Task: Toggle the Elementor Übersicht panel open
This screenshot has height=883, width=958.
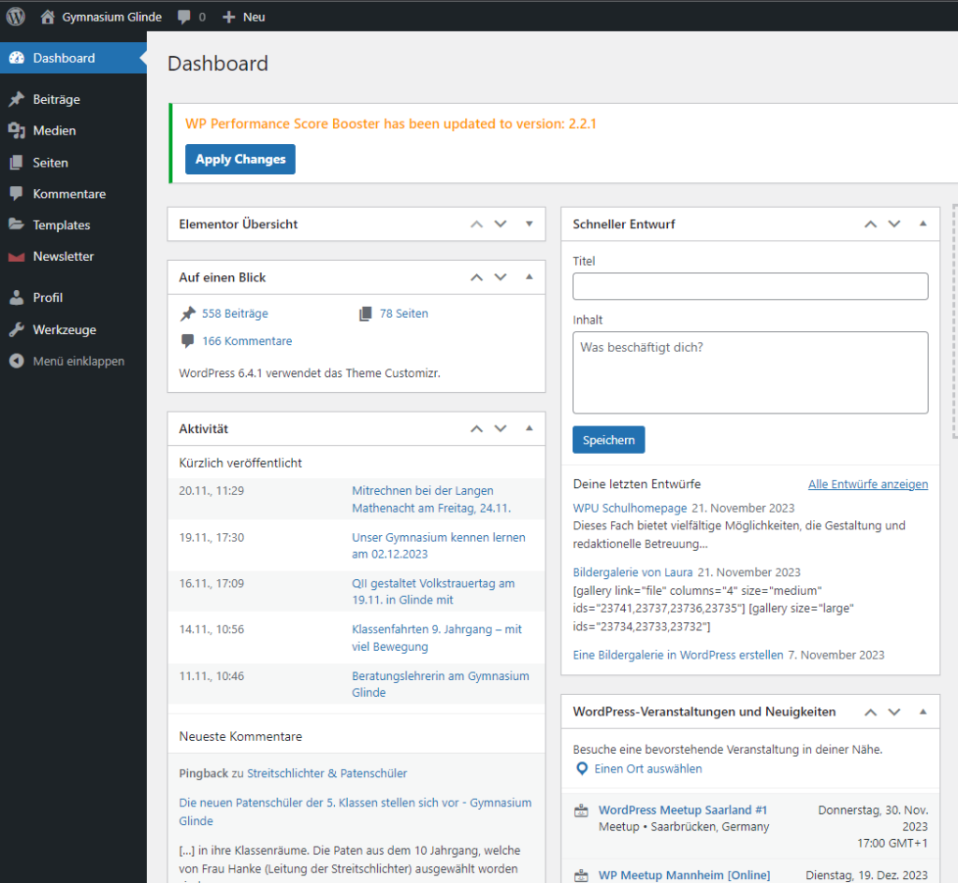Action: (x=529, y=224)
